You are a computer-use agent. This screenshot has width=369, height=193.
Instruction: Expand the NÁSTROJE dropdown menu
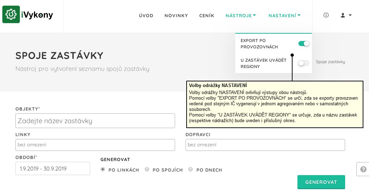pyautogui.click(x=241, y=15)
